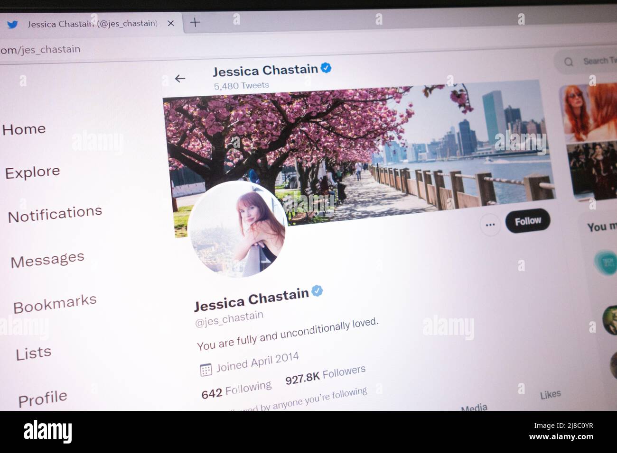The height and width of the screenshot is (453, 617).
Task: Click the @jes_chastain handle text
Action: coord(229,318)
